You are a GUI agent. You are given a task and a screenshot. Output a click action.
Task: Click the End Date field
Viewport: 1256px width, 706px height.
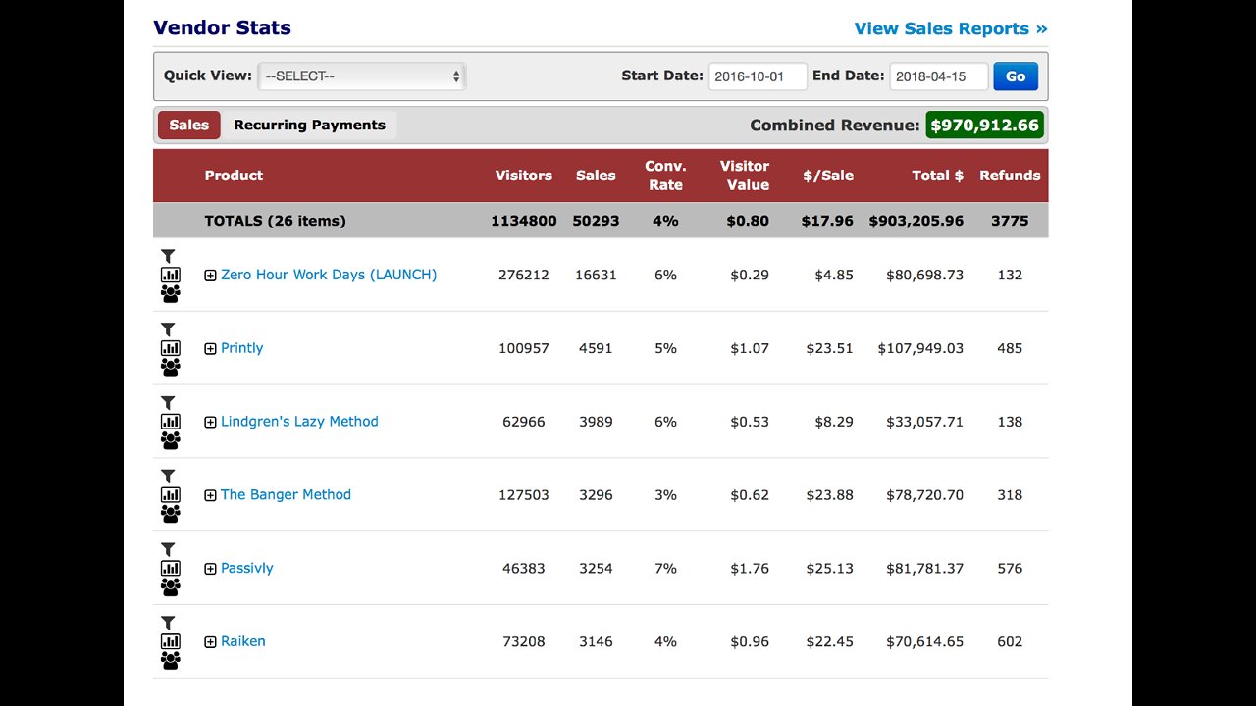point(939,76)
